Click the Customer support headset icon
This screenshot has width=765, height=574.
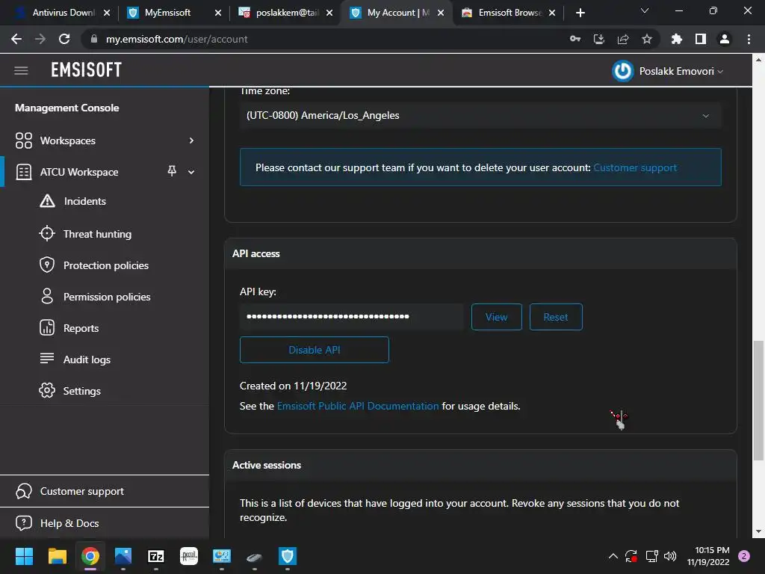23,491
